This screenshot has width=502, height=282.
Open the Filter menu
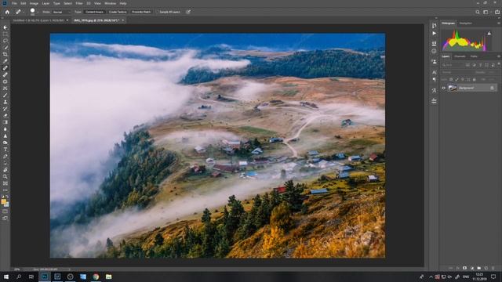point(79,3)
